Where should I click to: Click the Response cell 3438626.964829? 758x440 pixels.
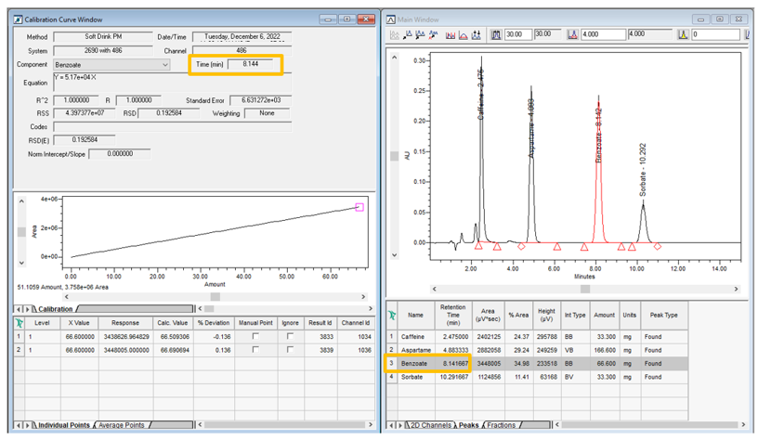tap(125, 337)
